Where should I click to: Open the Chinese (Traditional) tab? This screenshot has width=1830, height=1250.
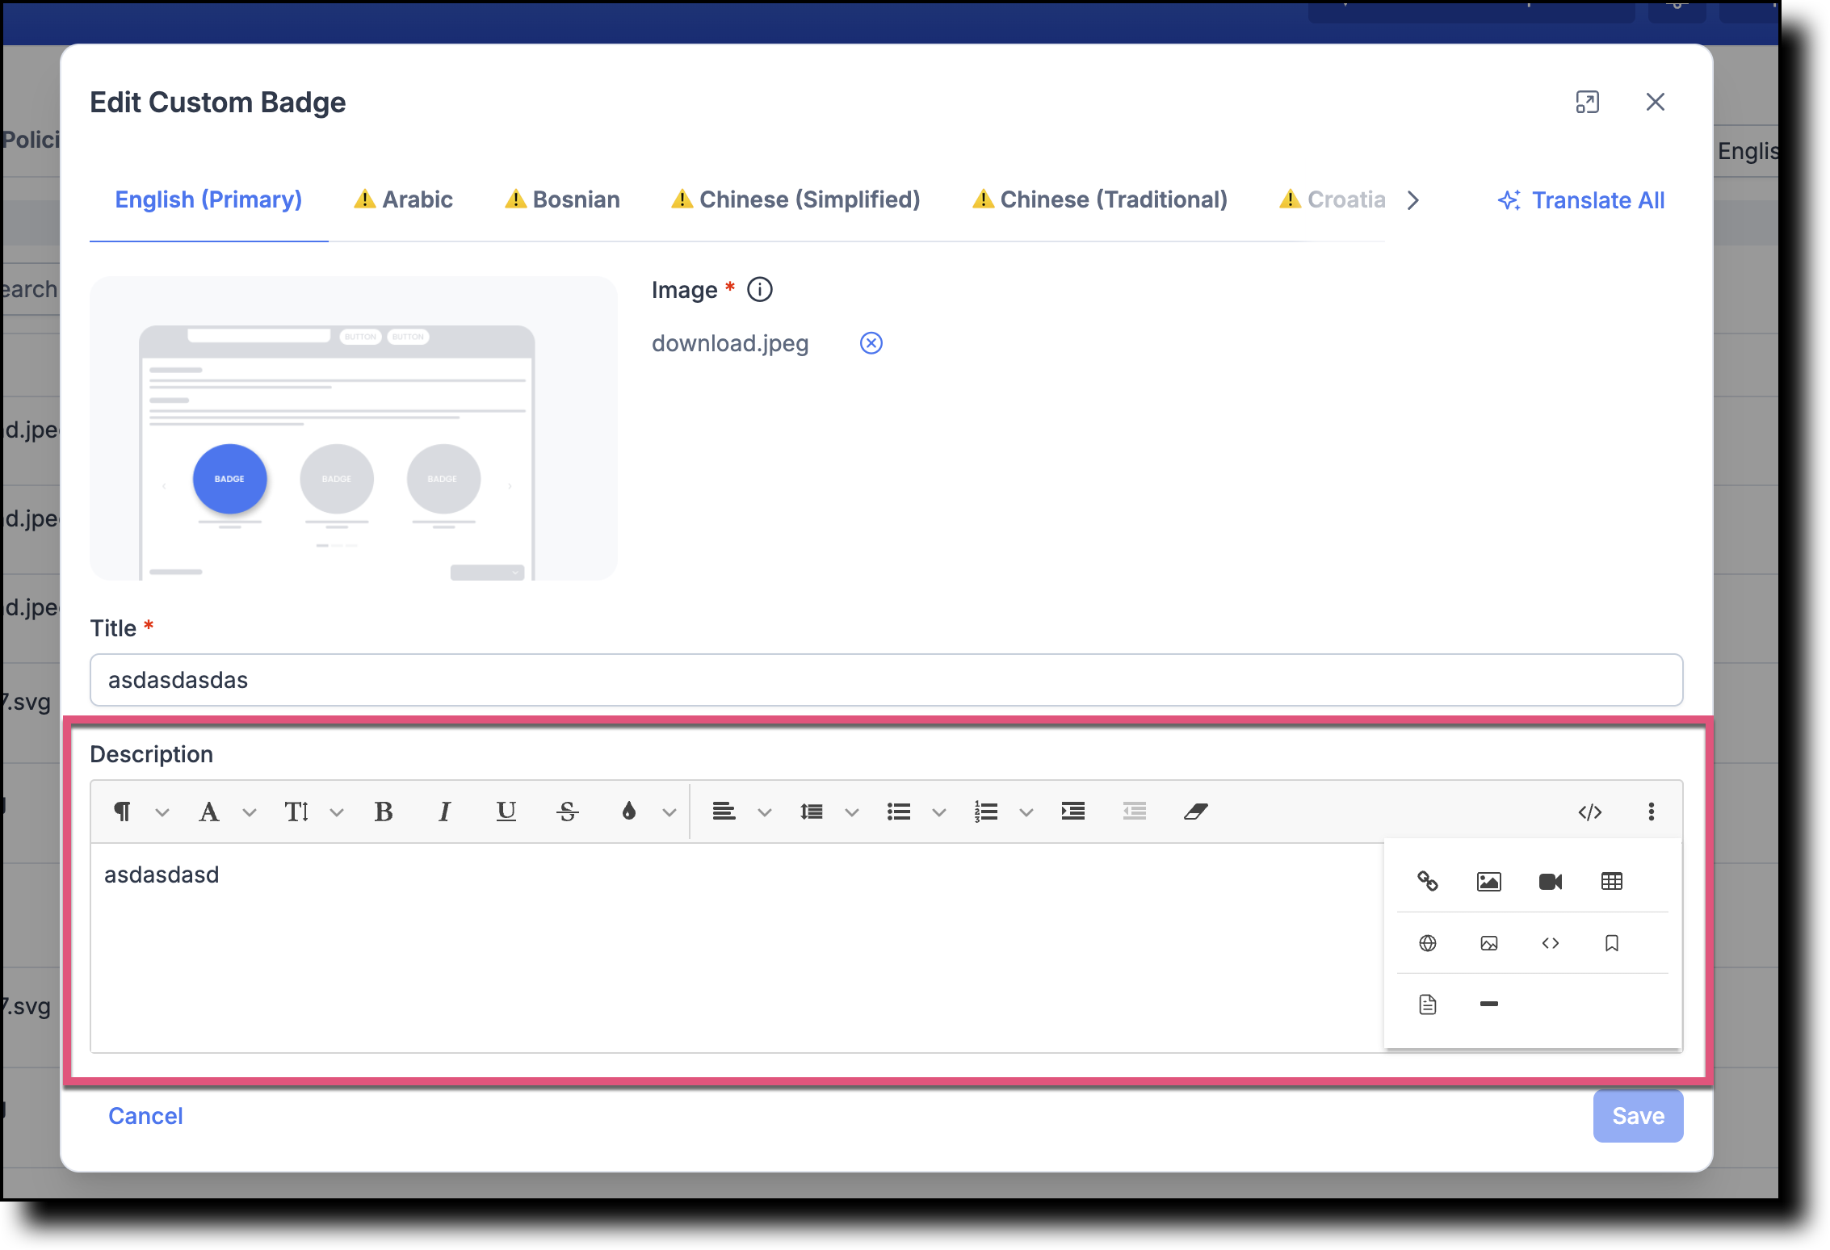tap(1099, 199)
